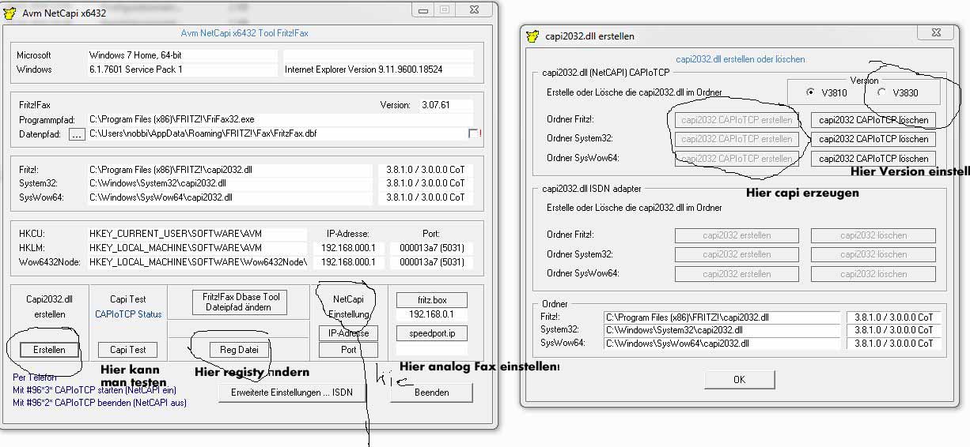Click the System32 capi2032.dll path in main window
The image size is (970, 447).
click(x=229, y=183)
